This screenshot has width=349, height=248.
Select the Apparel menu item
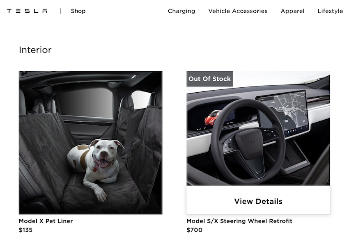tap(292, 11)
